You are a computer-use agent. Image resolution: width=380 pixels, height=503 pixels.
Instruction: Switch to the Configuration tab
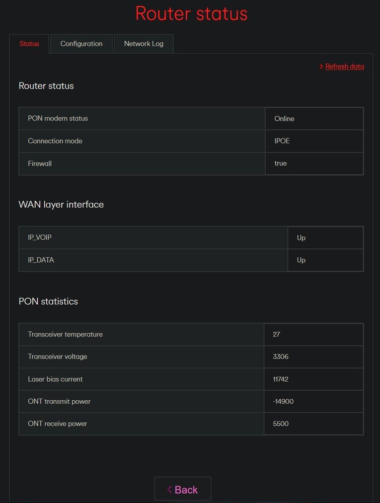[82, 44]
